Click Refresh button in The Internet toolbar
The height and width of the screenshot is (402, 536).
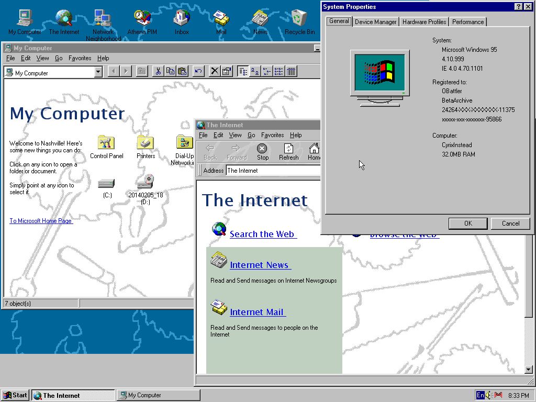(x=288, y=152)
